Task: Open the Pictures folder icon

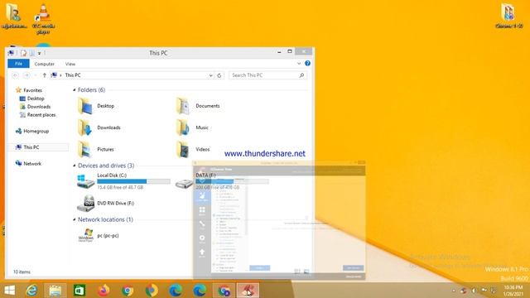Action: [85, 149]
